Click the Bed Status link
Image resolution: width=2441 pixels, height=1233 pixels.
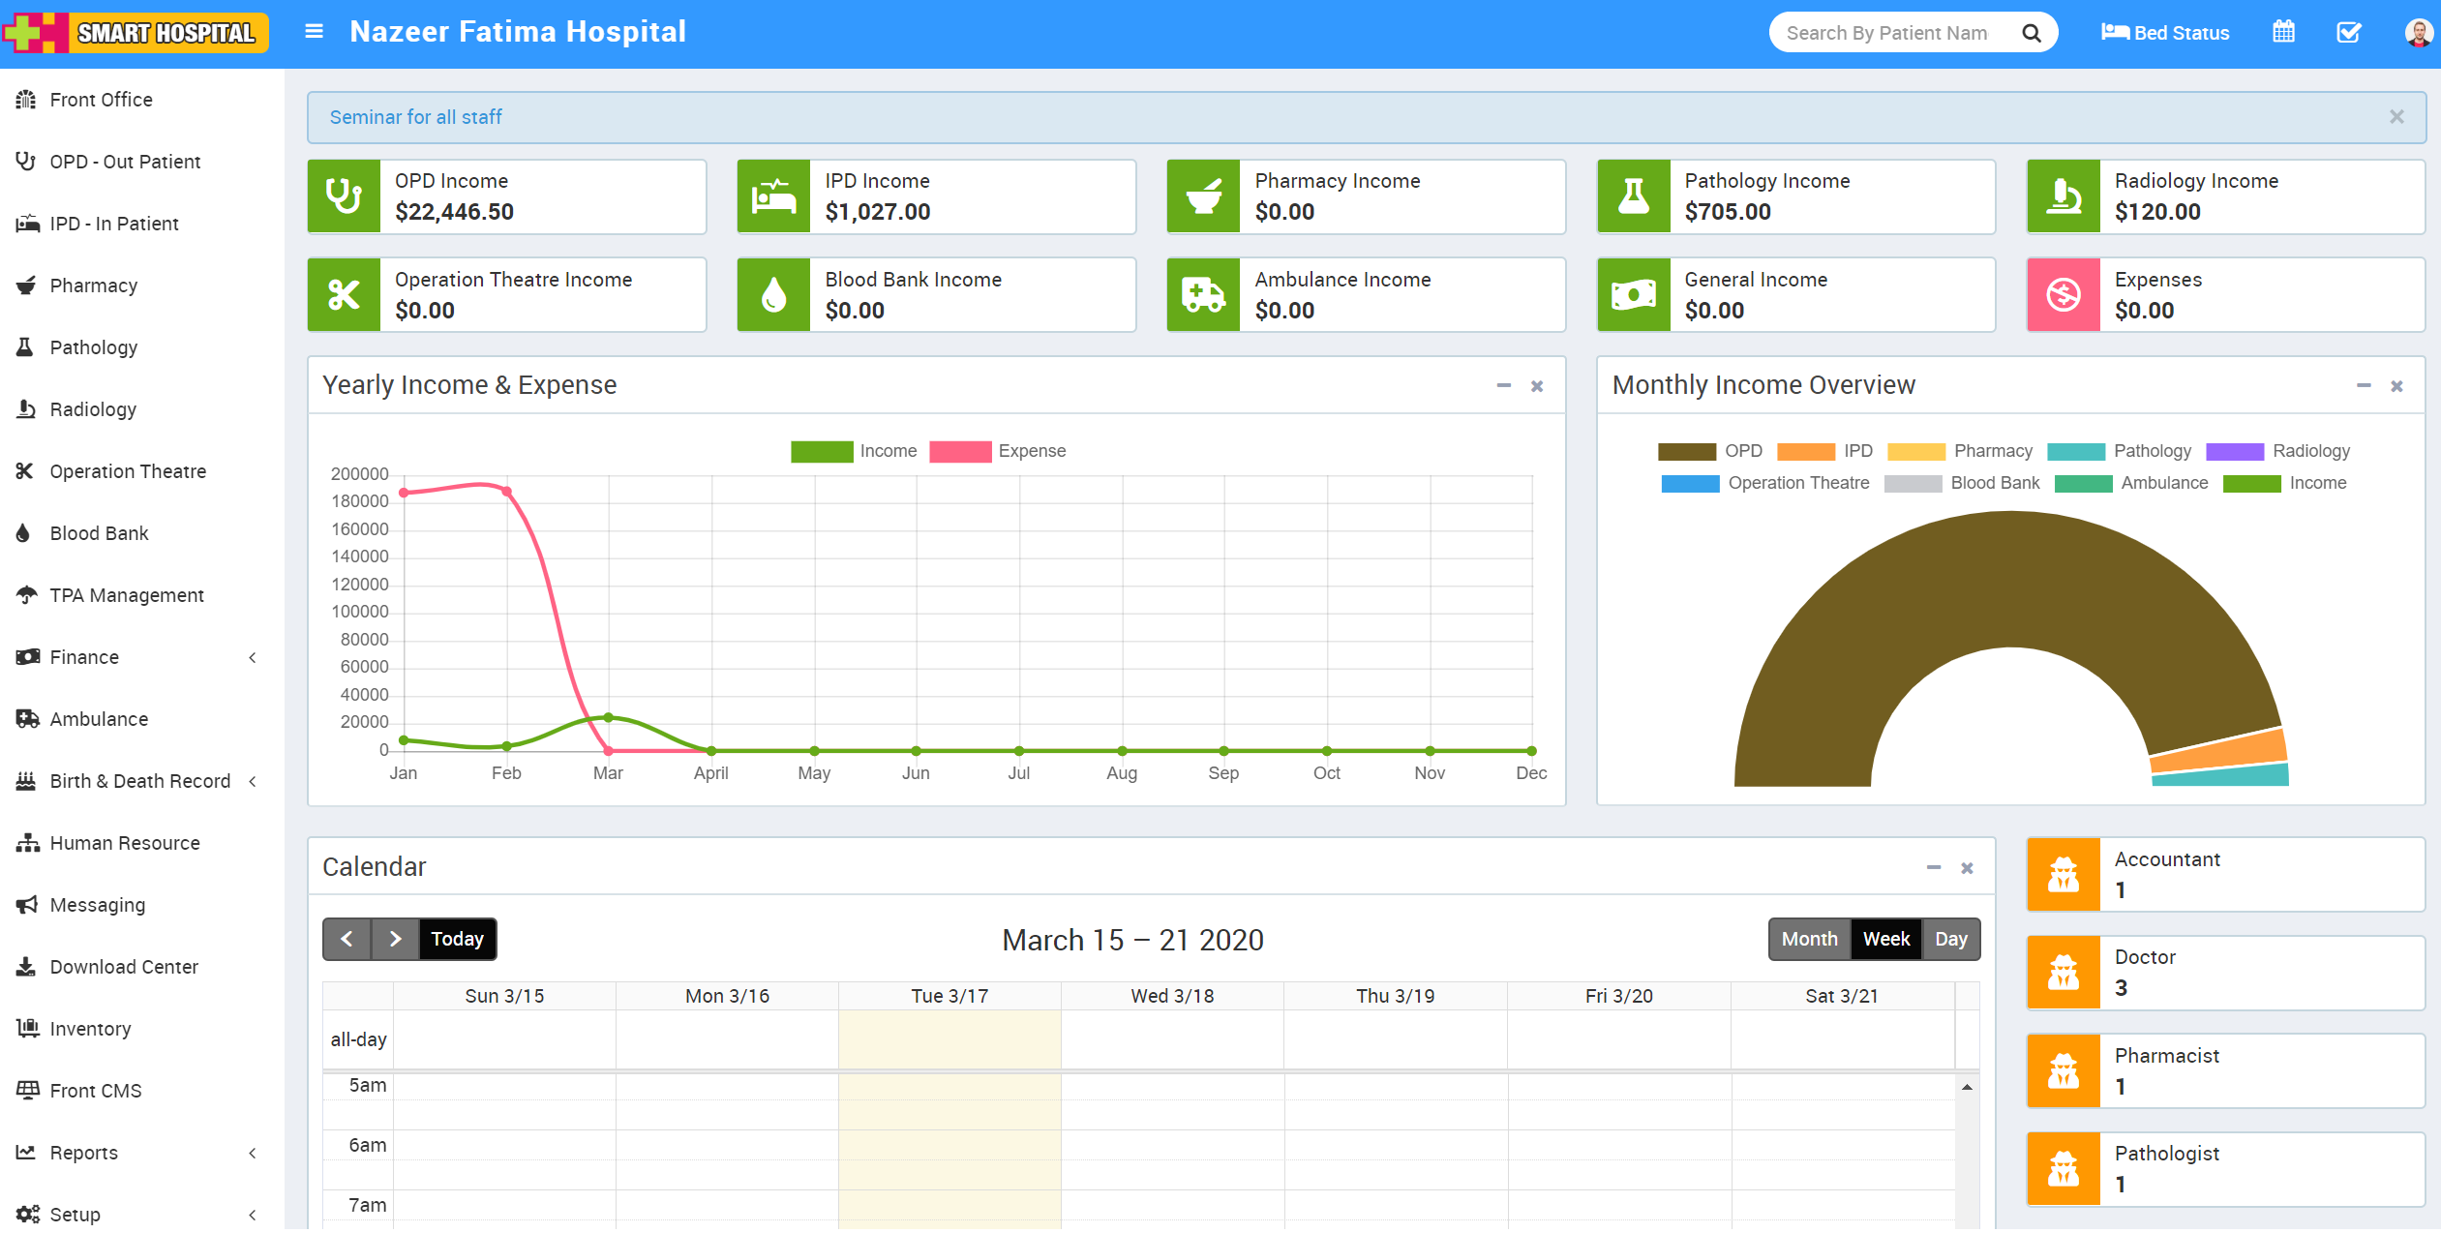pyautogui.click(x=2165, y=33)
